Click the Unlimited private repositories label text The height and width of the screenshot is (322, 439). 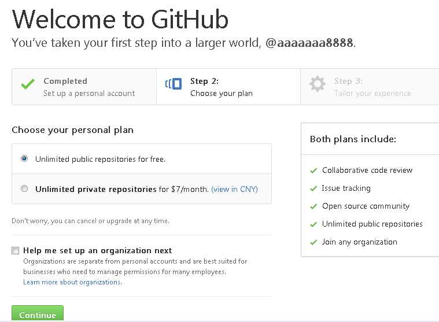coord(96,190)
